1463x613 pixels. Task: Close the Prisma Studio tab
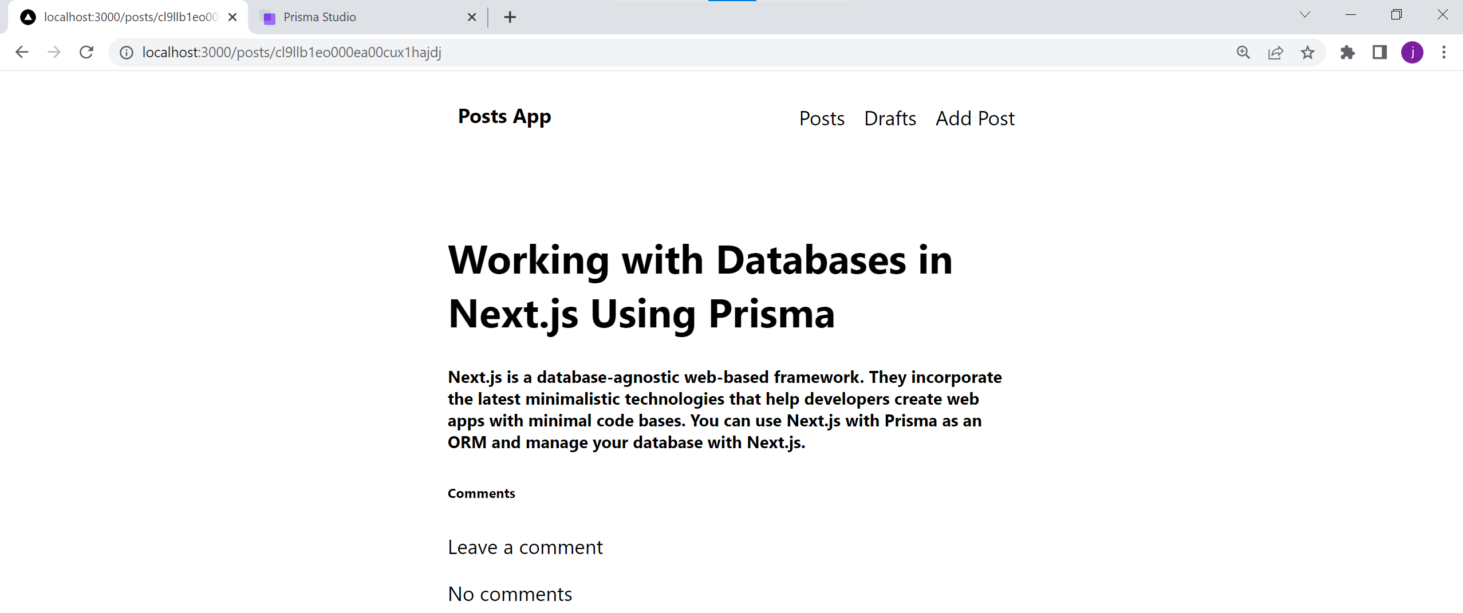tap(472, 17)
